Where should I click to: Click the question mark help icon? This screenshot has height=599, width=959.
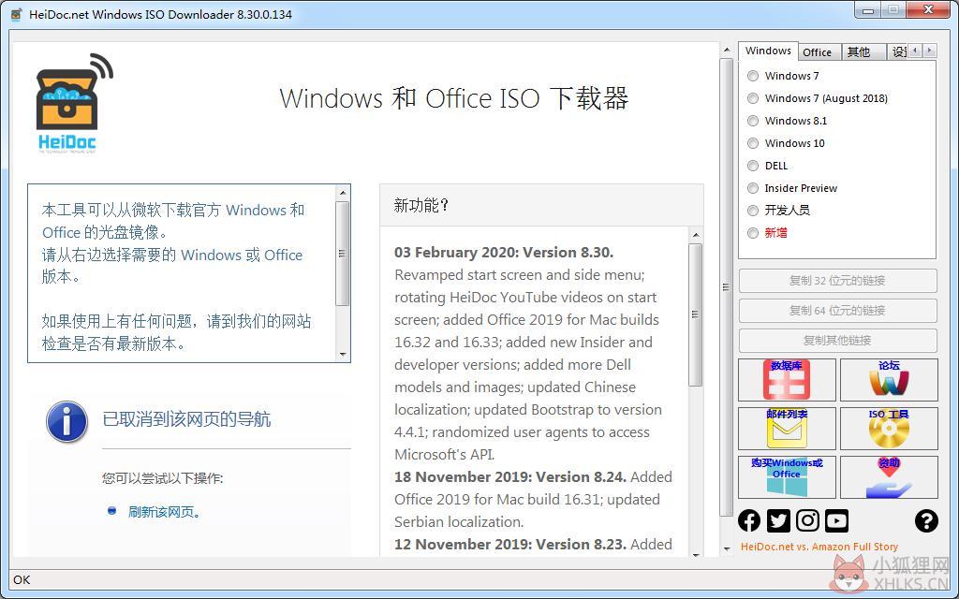click(926, 520)
